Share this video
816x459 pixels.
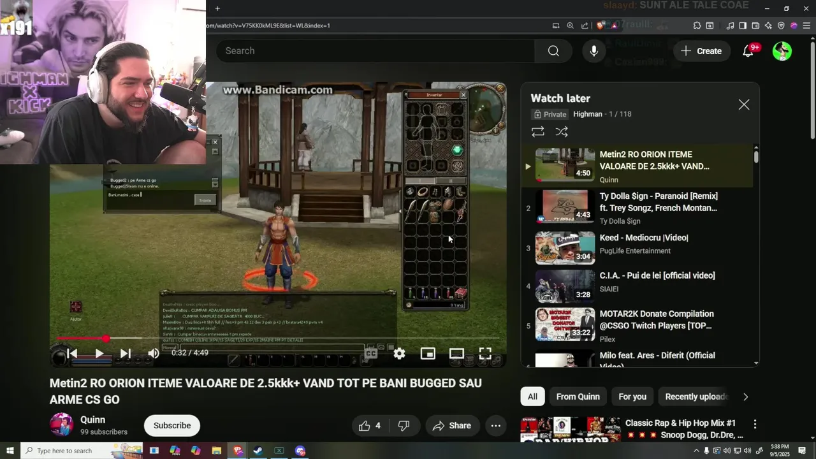tap(452, 426)
